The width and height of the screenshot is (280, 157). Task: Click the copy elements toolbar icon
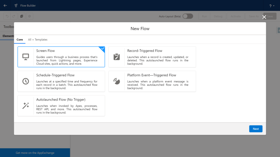click(x=22, y=16)
